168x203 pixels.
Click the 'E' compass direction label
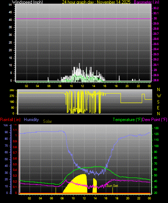[158, 108]
